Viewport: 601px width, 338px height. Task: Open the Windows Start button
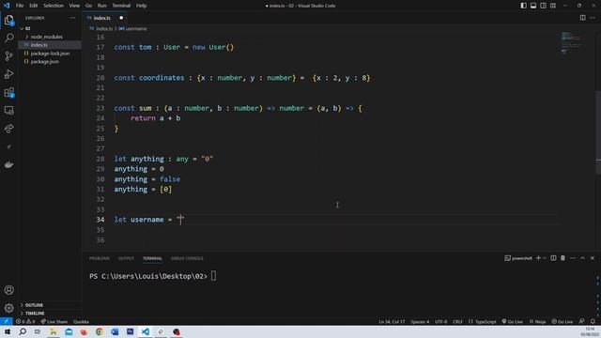point(7,331)
